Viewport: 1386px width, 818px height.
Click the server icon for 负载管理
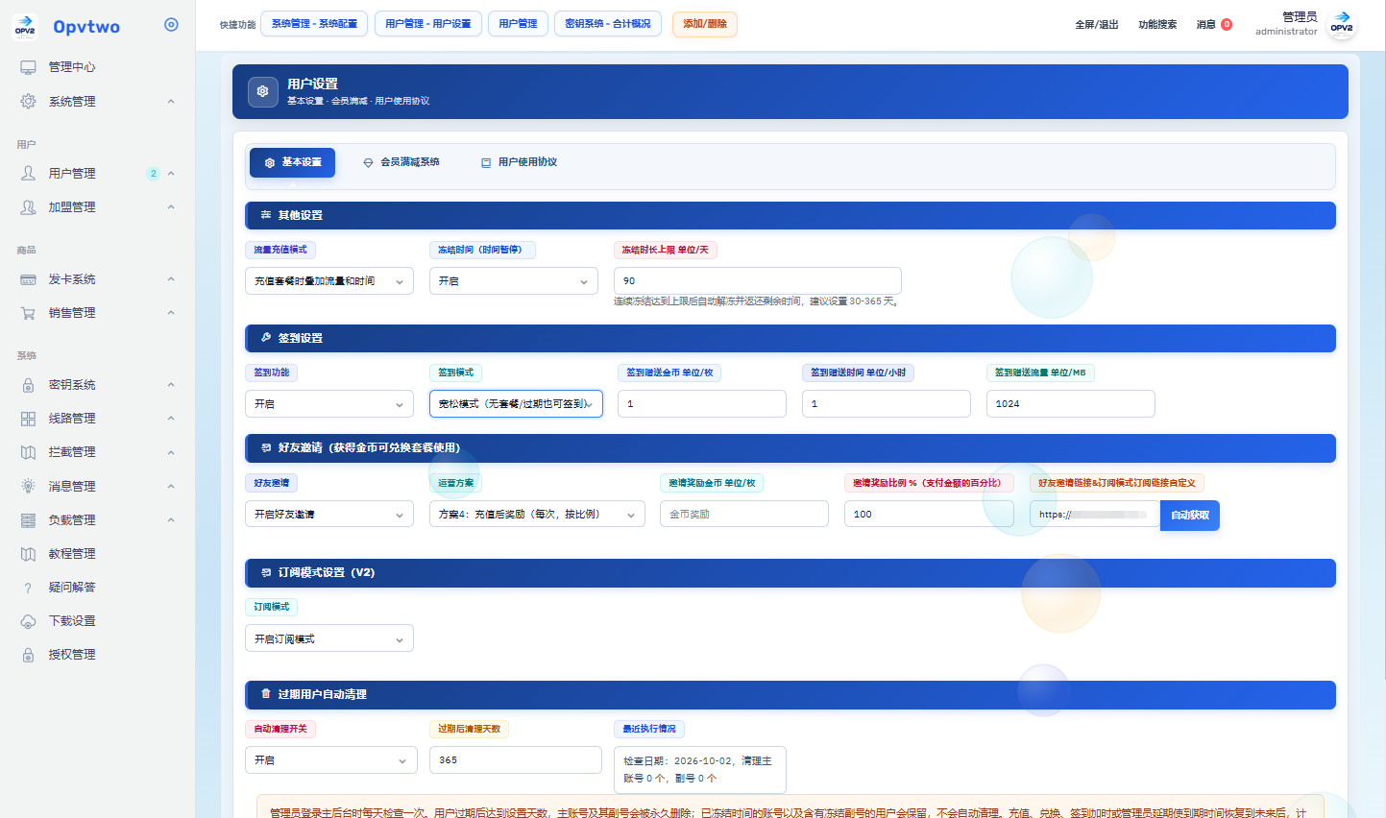[28, 520]
